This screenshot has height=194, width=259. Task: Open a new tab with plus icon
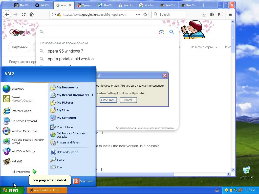coord(203,5)
